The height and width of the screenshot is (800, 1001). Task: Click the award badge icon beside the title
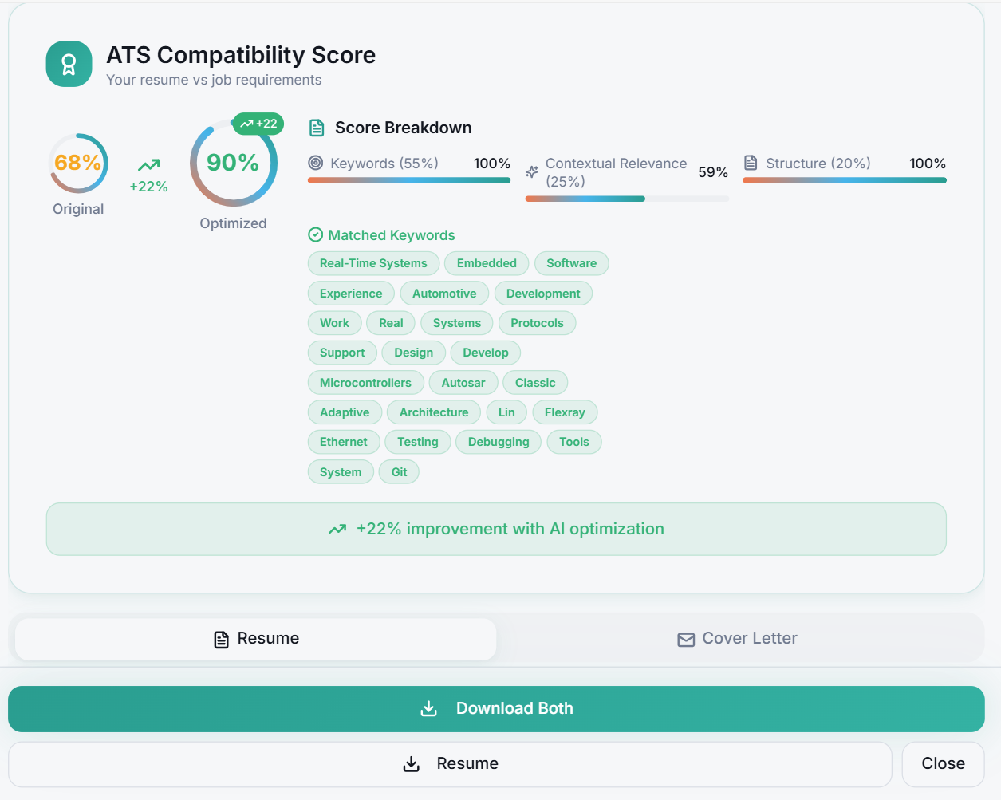tap(69, 63)
